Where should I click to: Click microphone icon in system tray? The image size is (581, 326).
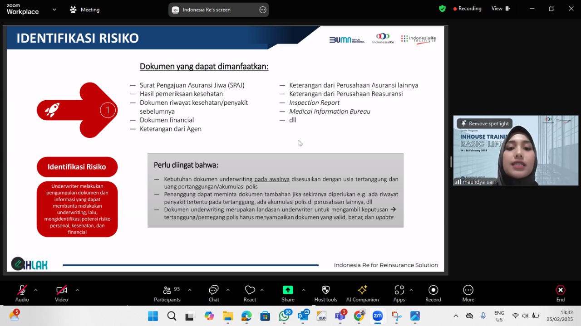click(483, 316)
